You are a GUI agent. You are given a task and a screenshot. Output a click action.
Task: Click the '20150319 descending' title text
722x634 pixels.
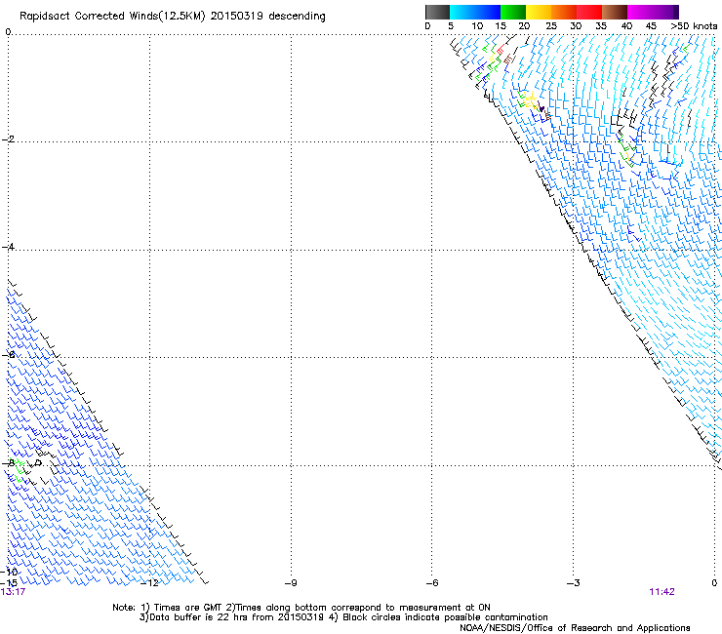click(267, 17)
